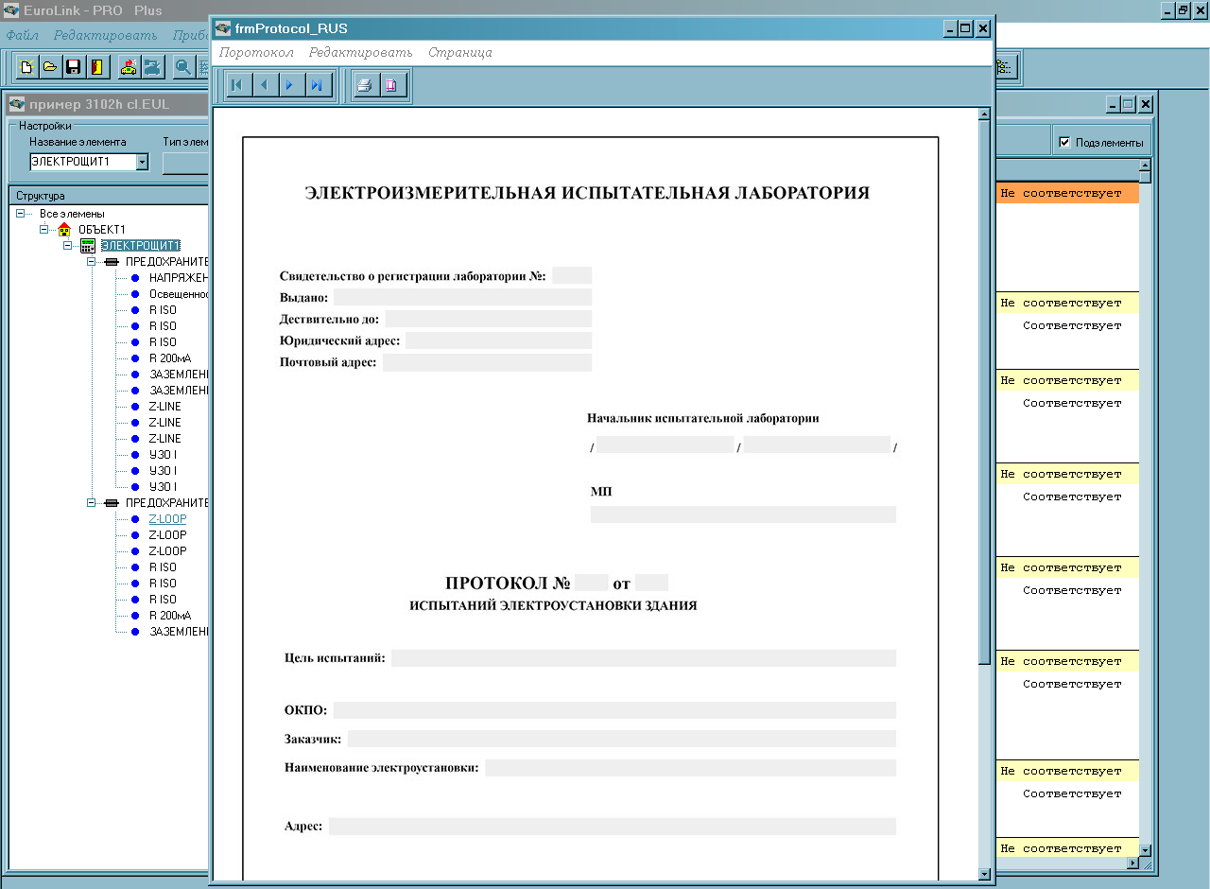Image resolution: width=1210 pixels, height=889 pixels.
Task: Open the Файл menu in EuroLink
Action: [x=22, y=35]
